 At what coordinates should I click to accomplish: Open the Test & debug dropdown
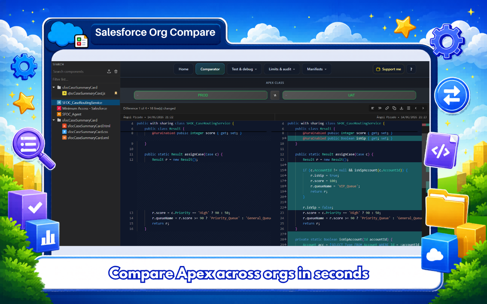(244, 69)
